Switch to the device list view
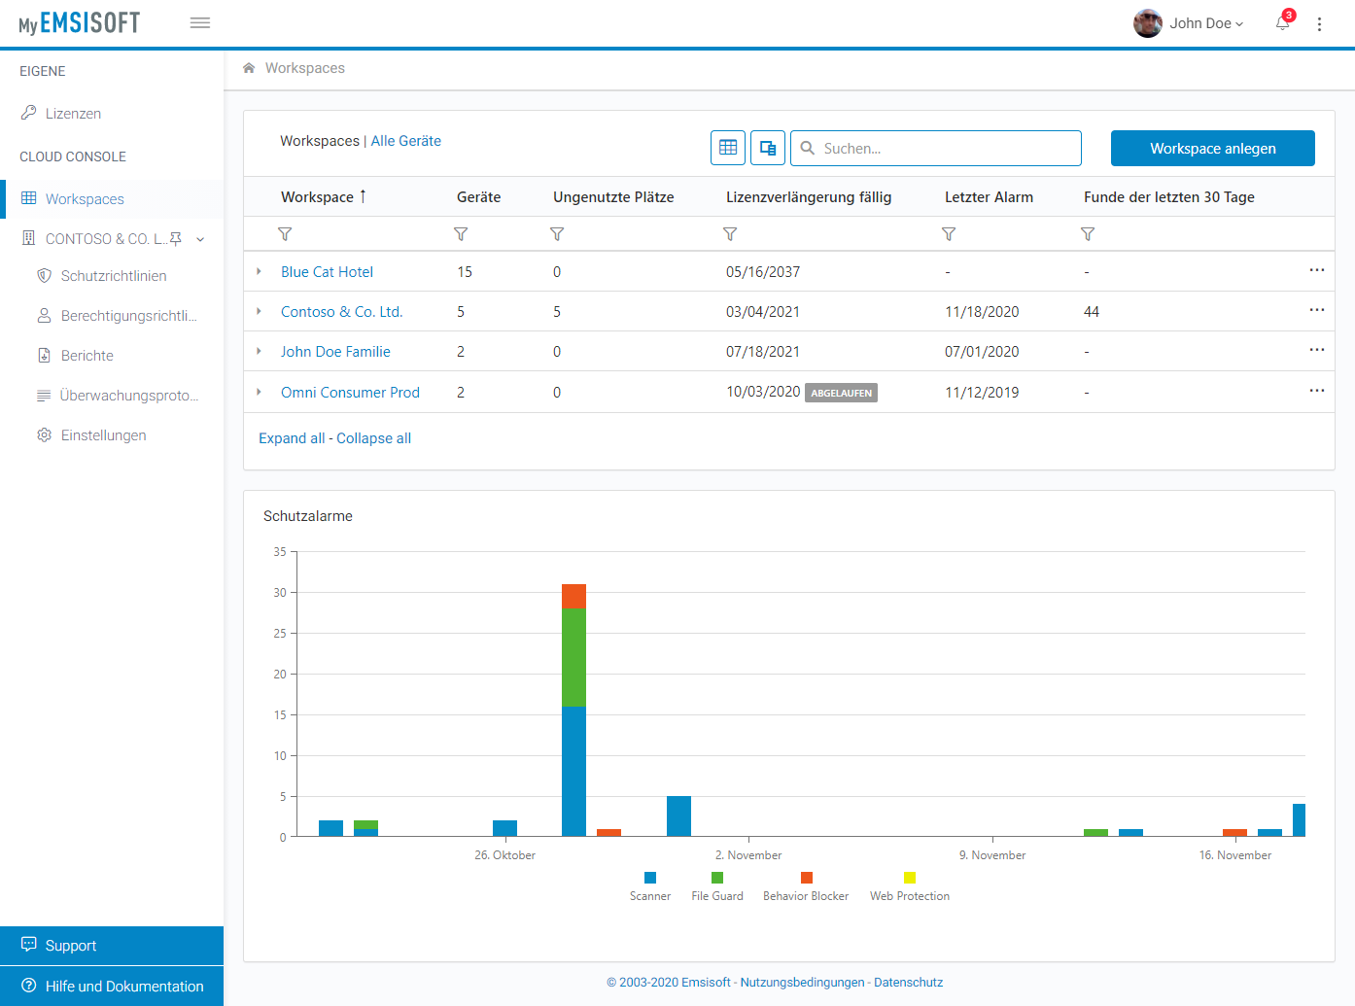 768,148
